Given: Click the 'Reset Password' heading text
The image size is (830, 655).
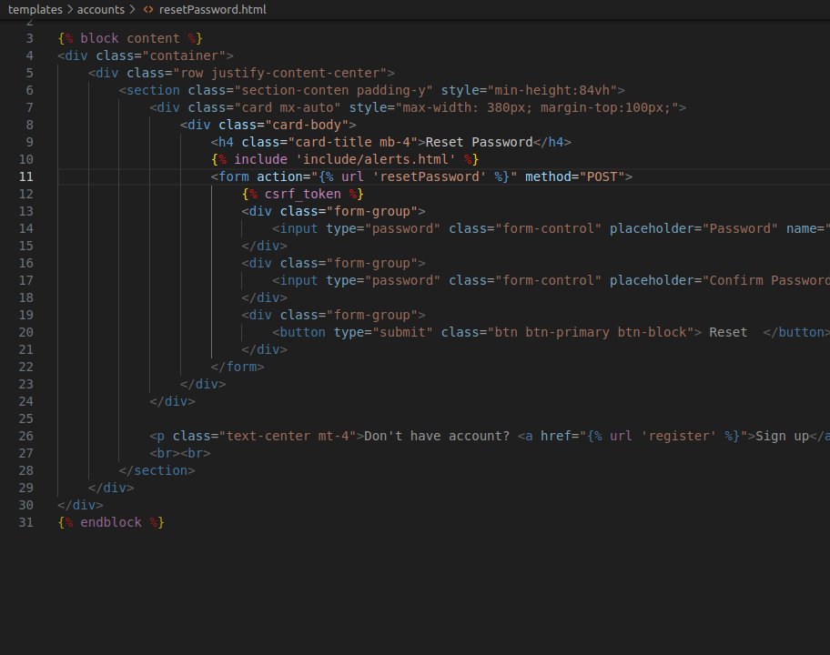Looking at the screenshot, I should click(479, 142).
